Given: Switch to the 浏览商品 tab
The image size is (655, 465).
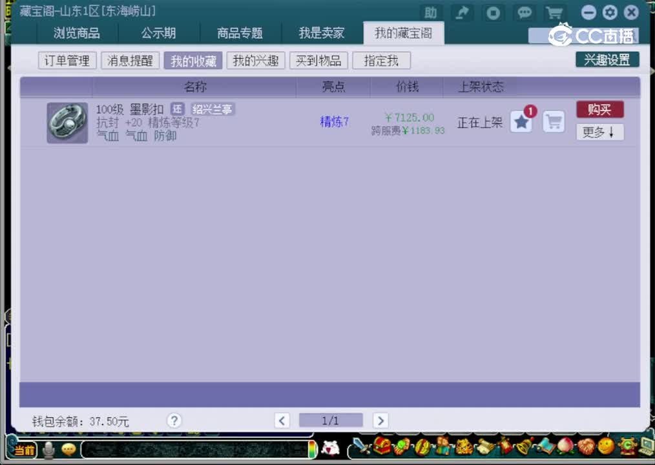Looking at the screenshot, I should coord(77,33).
